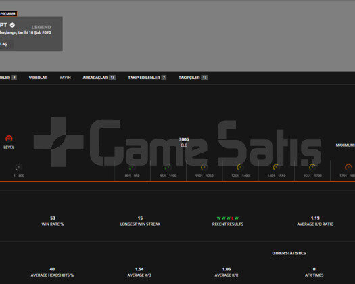Click the 1551 - 1700 range label
Image resolution: width=355 pixels, height=284 pixels.
(x=312, y=176)
